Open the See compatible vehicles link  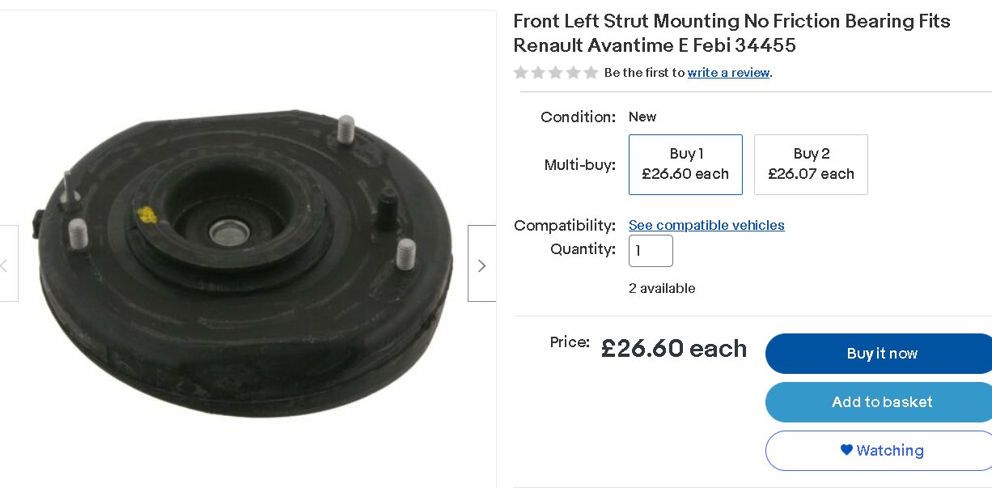click(706, 225)
